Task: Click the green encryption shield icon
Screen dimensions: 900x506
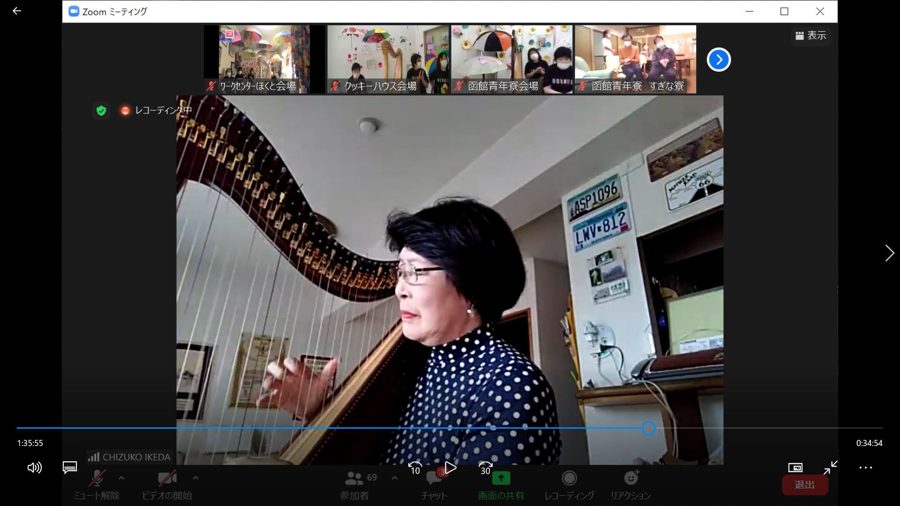Action: tap(101, 111)
